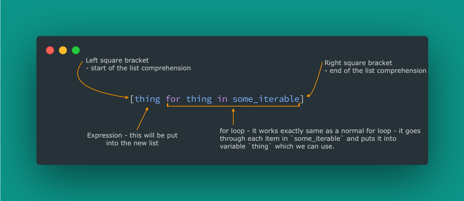Click the 'some_iterable' identifier
464x201 pixels.
(266, 99)
